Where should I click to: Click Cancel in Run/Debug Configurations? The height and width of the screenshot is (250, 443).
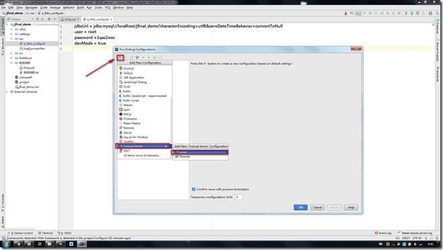click(x=317, y=207)
